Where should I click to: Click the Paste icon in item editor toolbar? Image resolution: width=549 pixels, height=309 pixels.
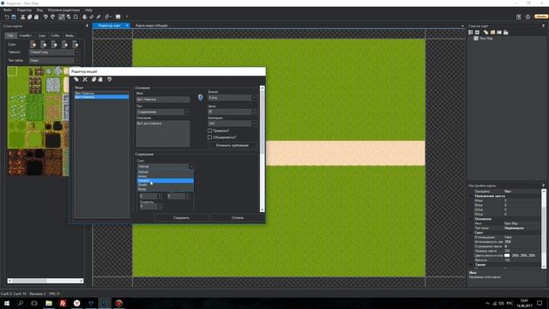coord(100,80)
